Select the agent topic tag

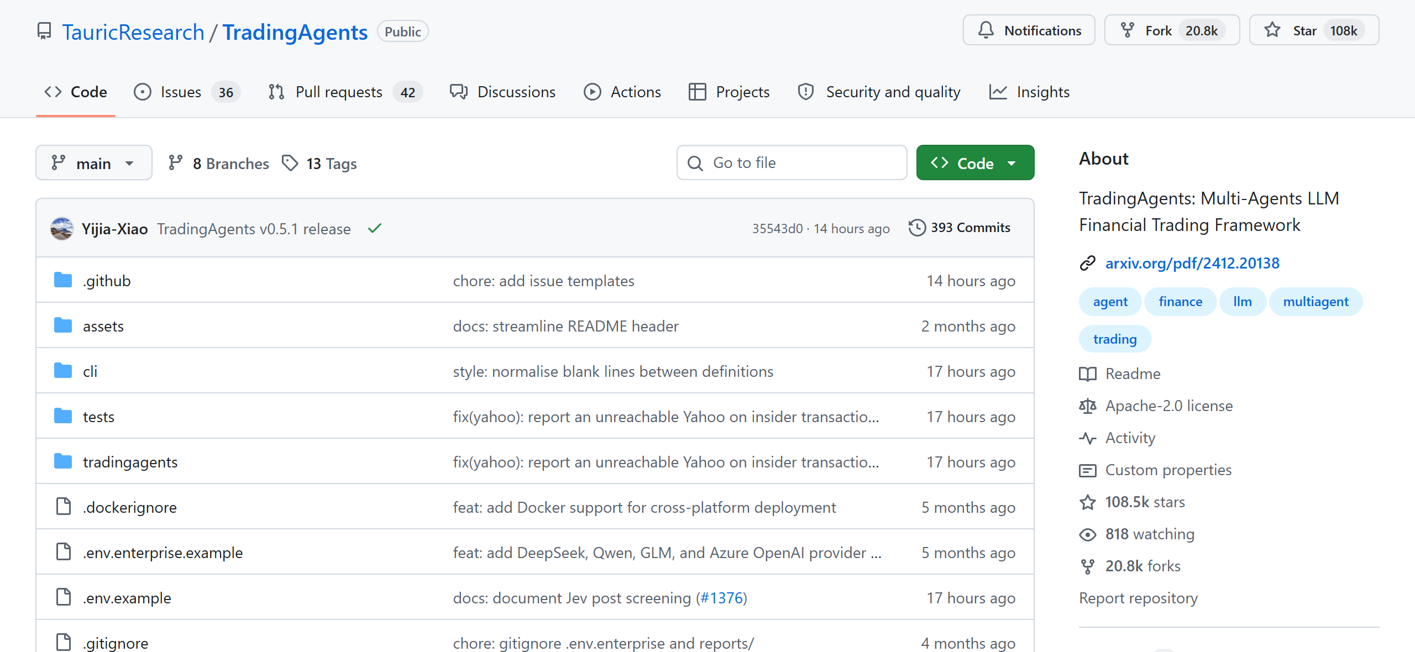pyautogui.click(x=1110, y=302)
